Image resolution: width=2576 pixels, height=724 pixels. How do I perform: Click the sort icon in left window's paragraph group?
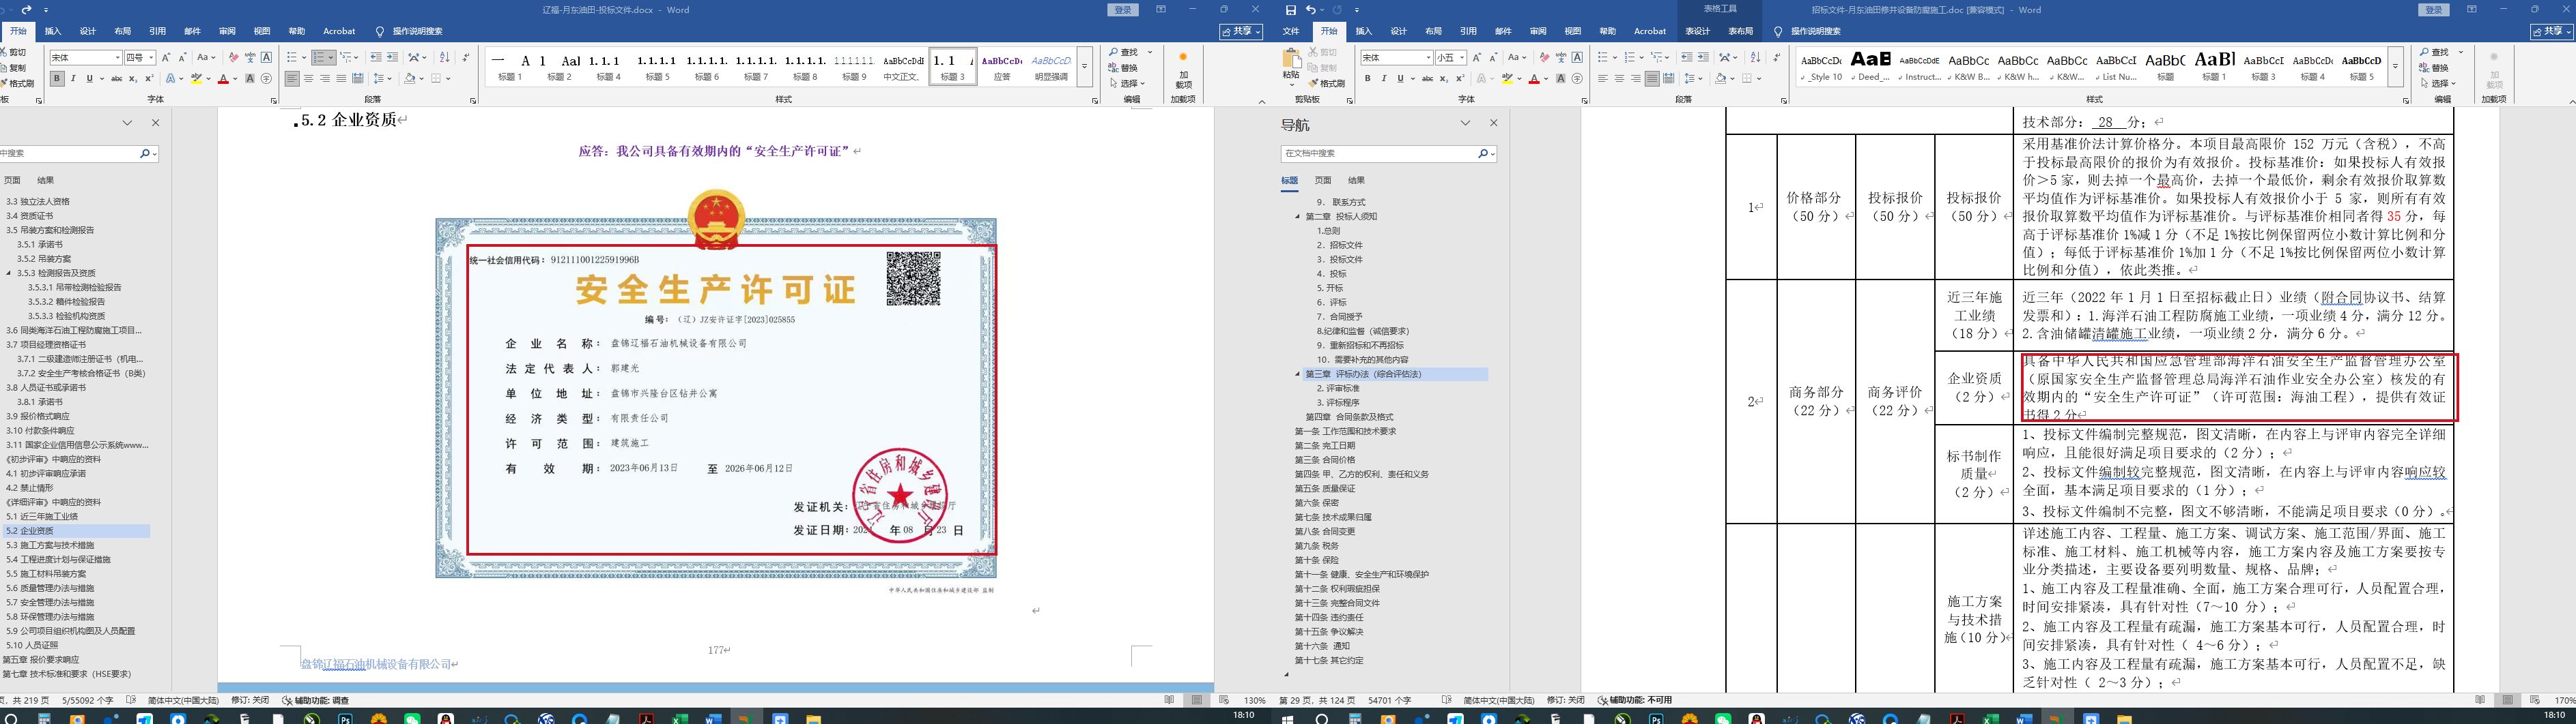click(x=444, y=58)
